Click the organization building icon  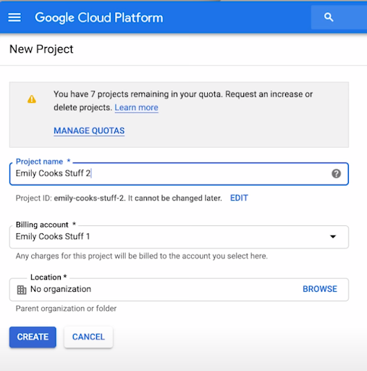coord(22,290)
